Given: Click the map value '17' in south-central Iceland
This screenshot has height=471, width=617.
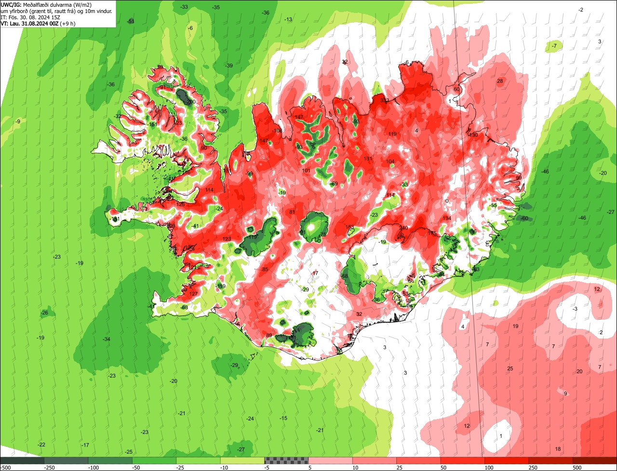Looking at the screenshot, I should (315, 273).
